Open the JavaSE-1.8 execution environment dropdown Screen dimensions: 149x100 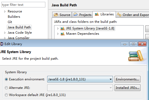tap(80, 79)
